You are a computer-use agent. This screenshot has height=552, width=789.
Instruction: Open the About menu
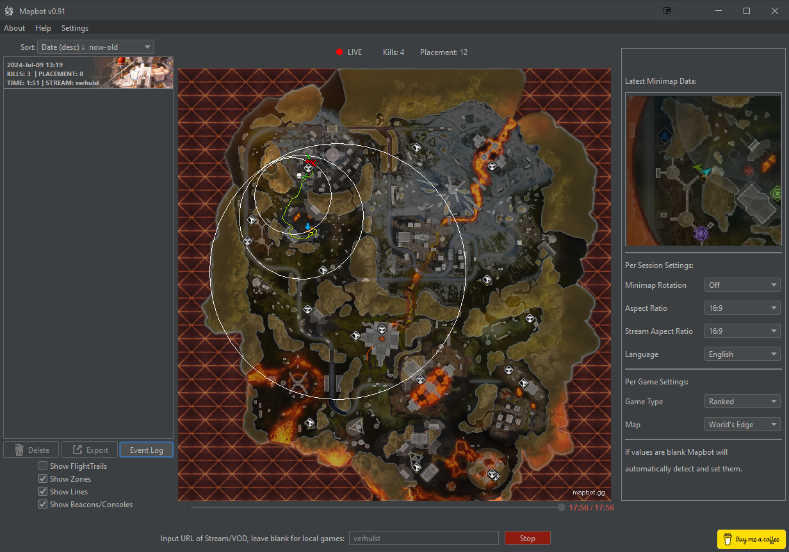pos(15,28)
